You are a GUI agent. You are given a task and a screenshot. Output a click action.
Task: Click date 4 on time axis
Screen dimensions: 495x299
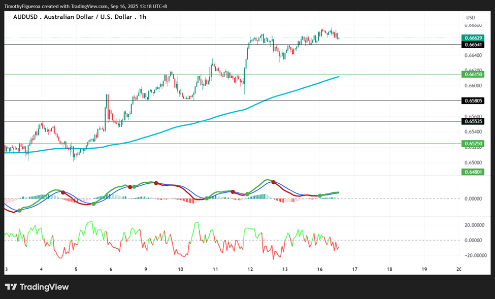click(41, 270)
